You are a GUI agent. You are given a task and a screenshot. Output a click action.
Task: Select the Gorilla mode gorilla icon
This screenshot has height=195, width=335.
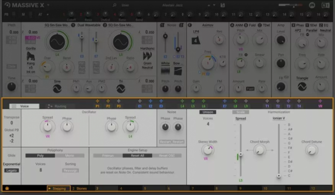pyautogui.click(x=31, y=56)
